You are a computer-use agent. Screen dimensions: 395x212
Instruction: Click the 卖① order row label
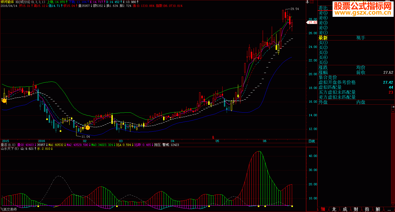coord(323,33)
